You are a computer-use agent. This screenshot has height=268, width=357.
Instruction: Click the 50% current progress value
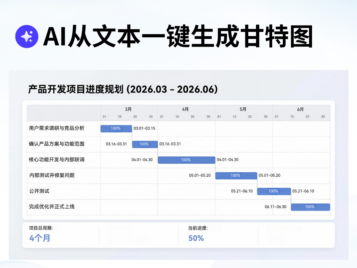pyautogui.click(x=195, y=238)
